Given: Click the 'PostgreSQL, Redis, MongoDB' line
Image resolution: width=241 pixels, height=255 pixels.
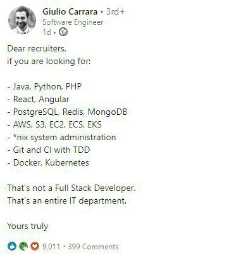Looking at the screenshot, I should (x=67, y=112).
